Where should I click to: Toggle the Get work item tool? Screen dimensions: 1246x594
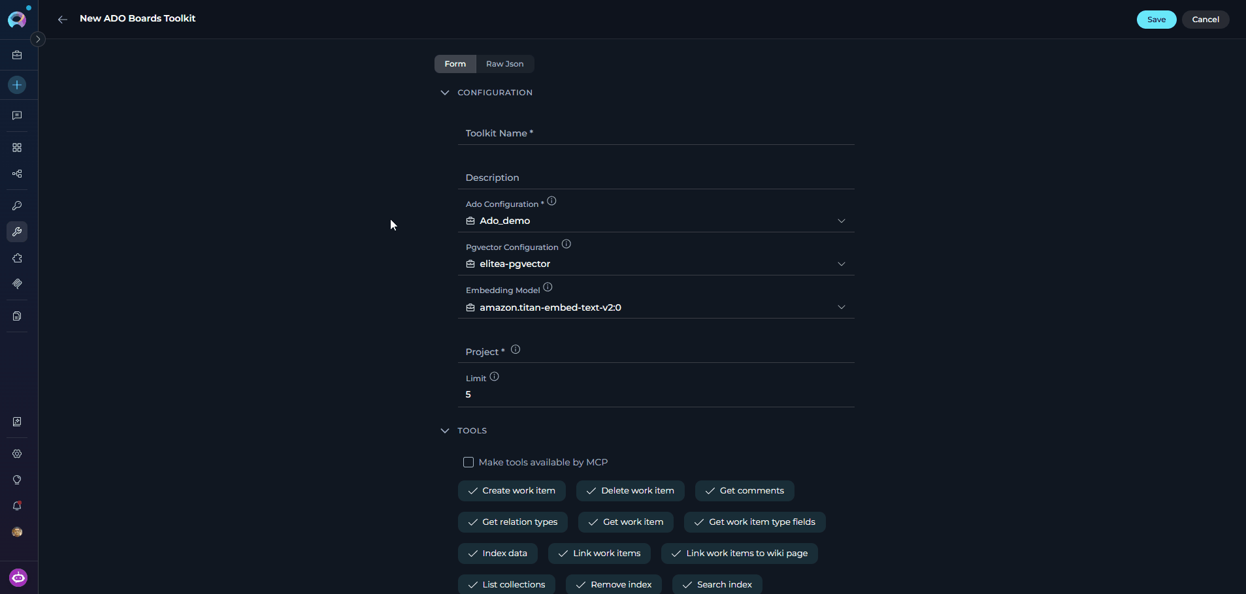click(x=626, y=522)
